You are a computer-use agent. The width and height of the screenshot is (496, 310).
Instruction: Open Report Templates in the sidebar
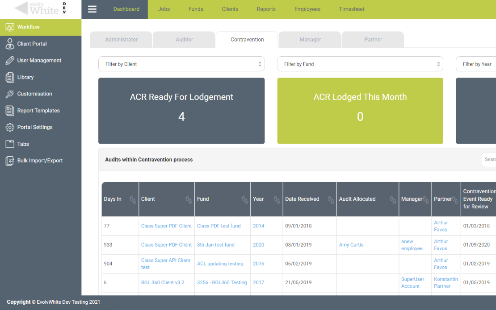click(x=41, y=111)
